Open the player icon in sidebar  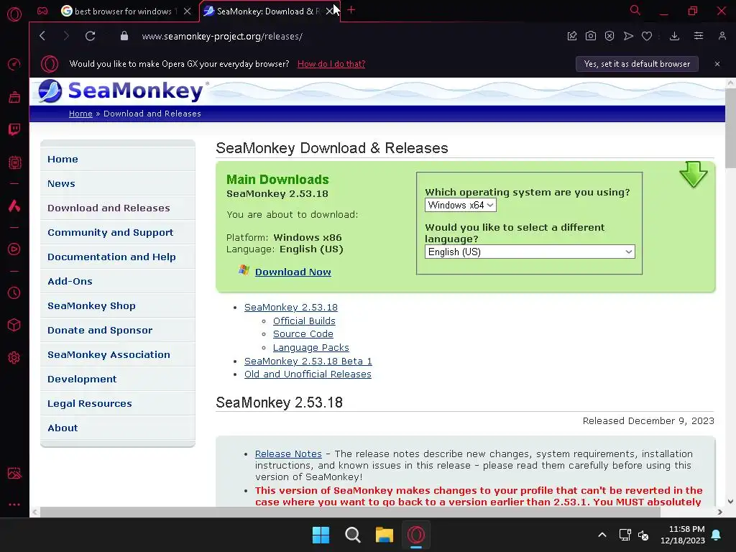pyautogui.click(x=14, y=249)
